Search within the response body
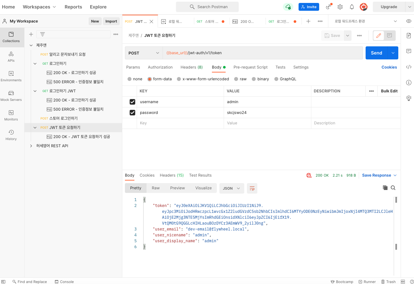The image size is (414, 284). click(x=393, y=188)
